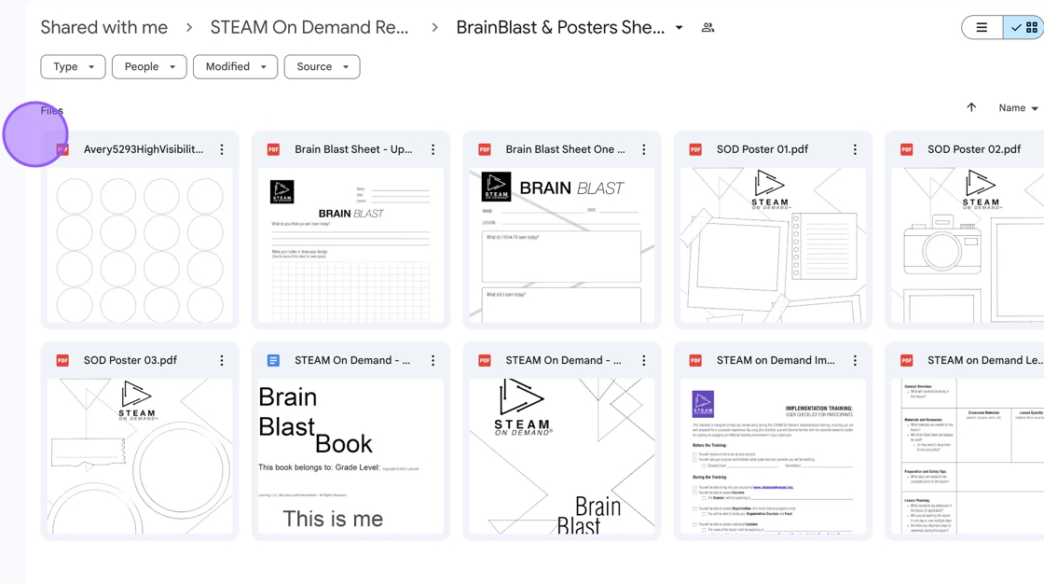This screenshot has width=1044, height=584.
Task: Open Brain Blast Sheet One ... preview thumbnail
Action: click(562, 245)
